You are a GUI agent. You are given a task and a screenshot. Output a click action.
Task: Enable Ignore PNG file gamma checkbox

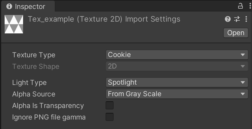point(110,117)
